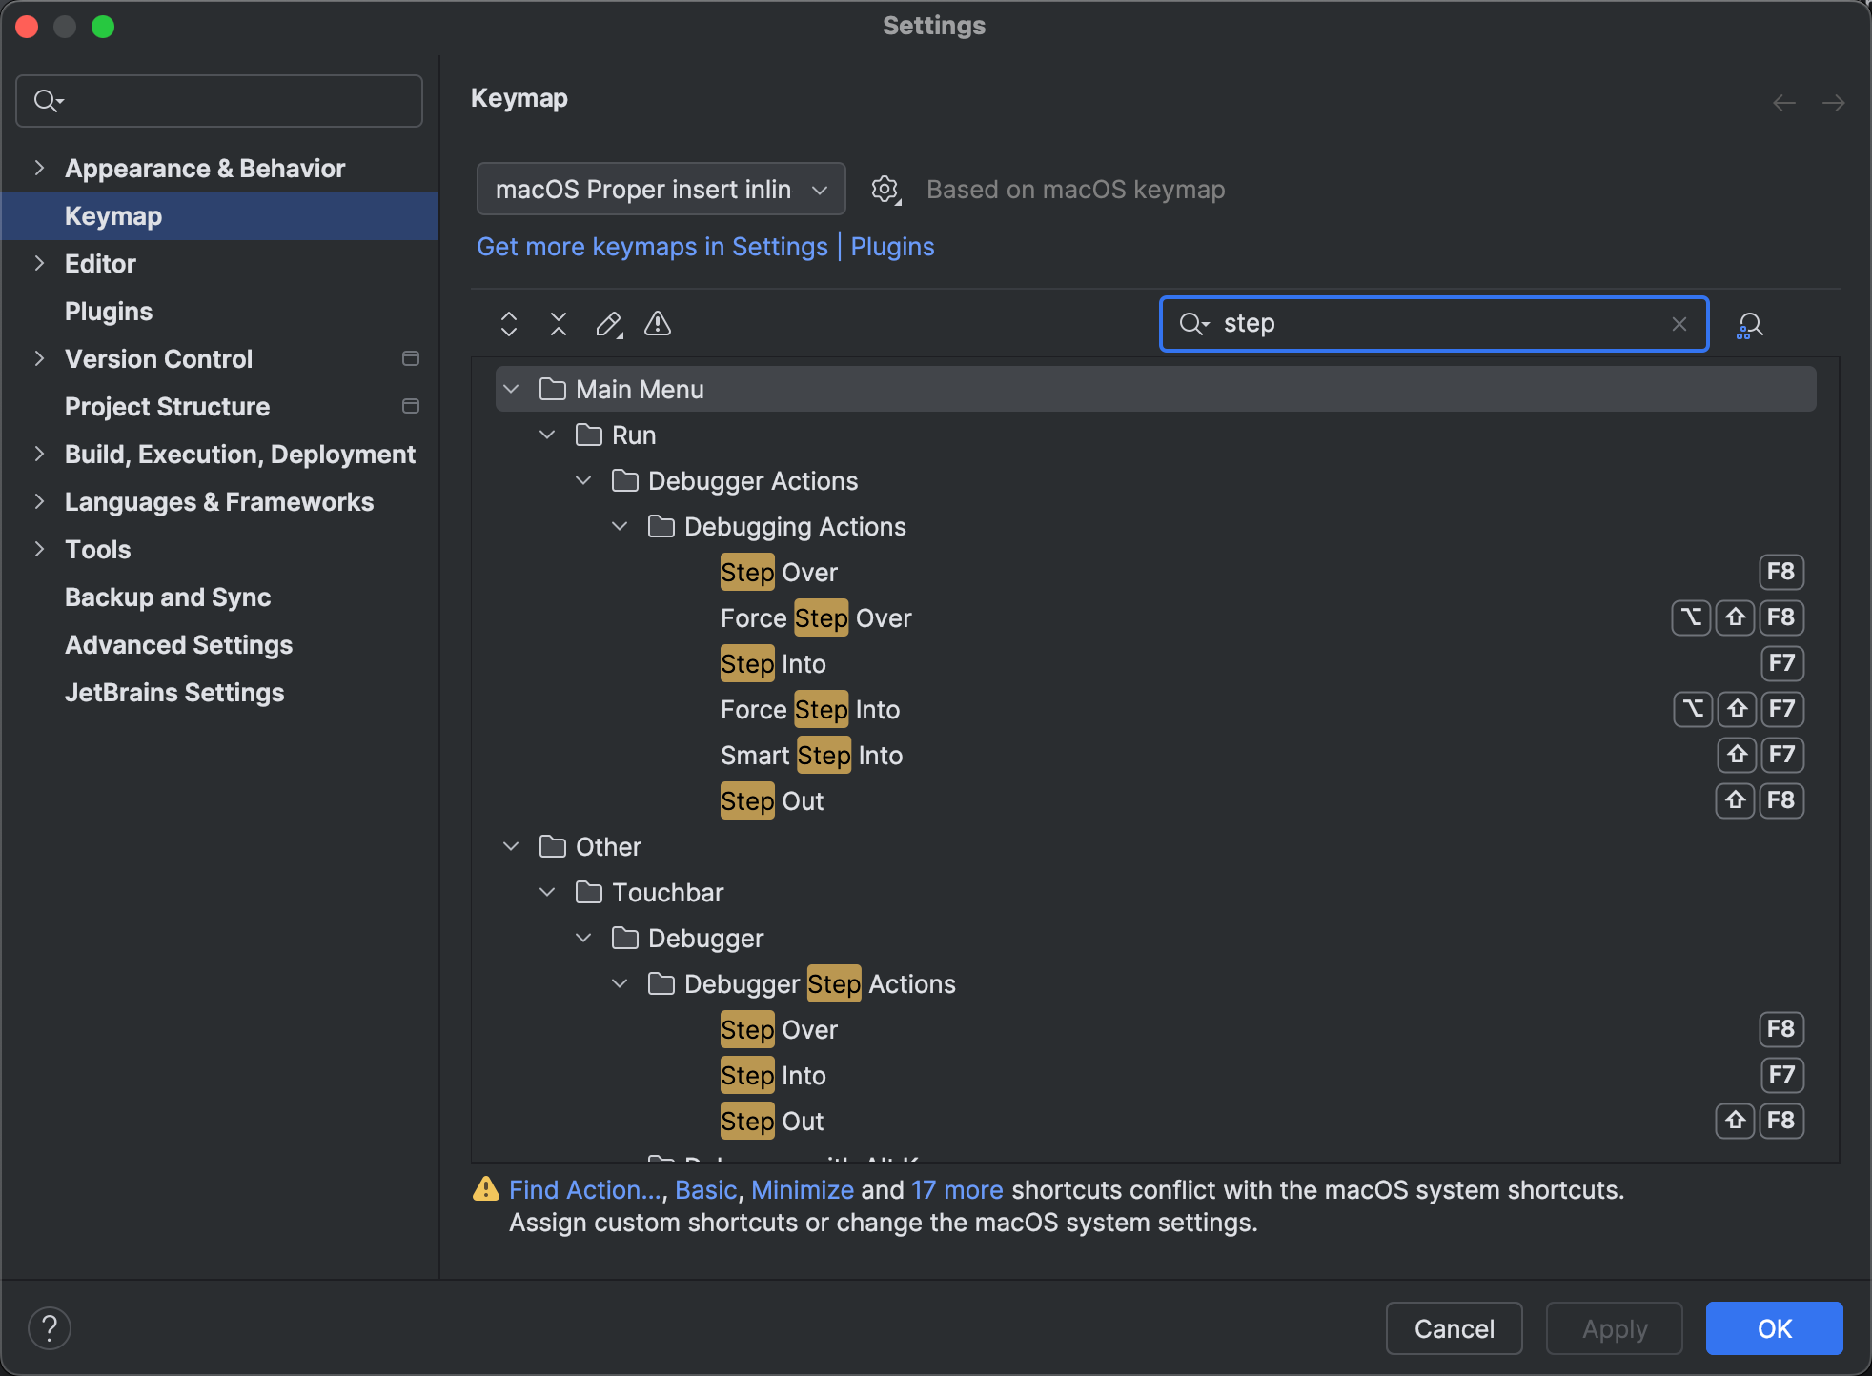Open the macOS keymap selector dropdown
The width and height of the screenshot is (1872, 1376).
[660, 189]
